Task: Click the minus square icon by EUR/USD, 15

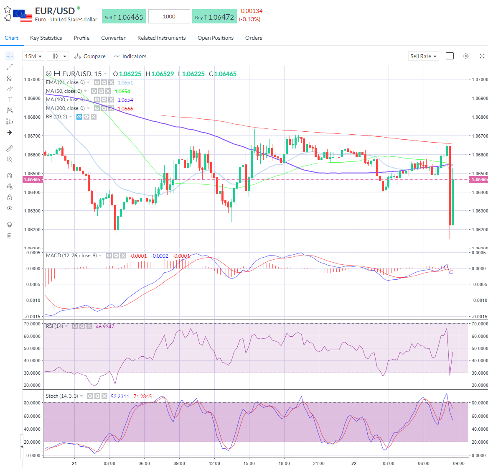Action: pyautogui.click(x=57, y=74)
